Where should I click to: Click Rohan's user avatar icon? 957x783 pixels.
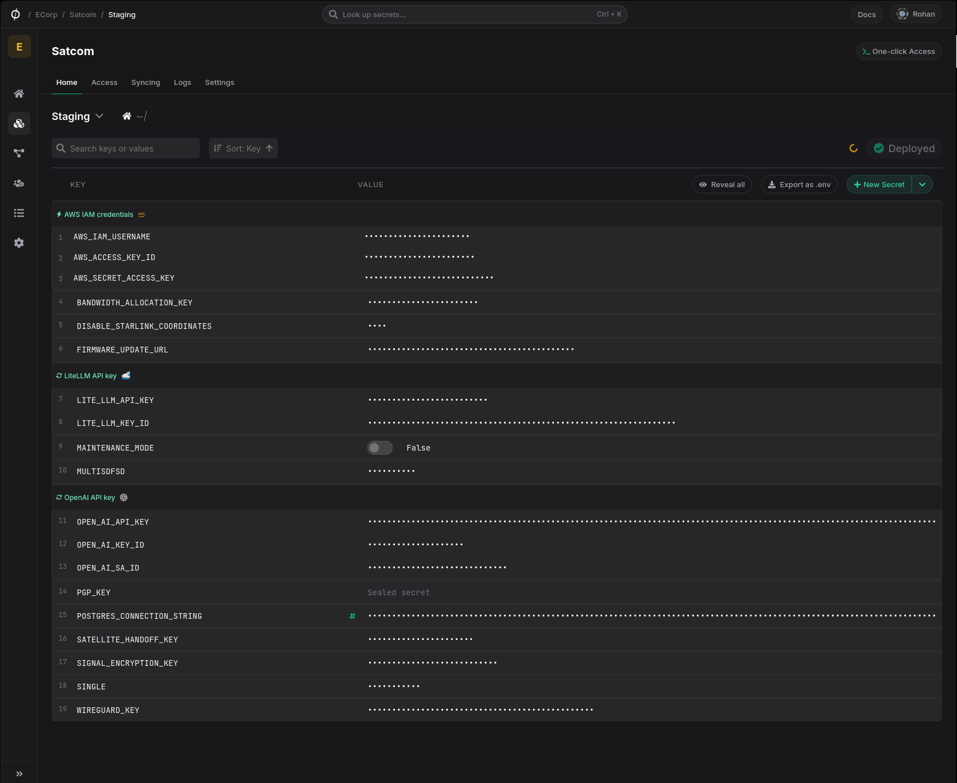pyautogui.click(x=902, y=14)
